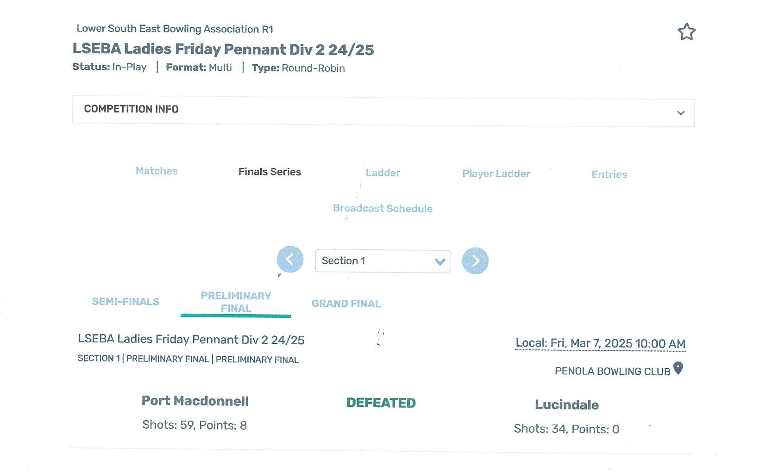766x472 pixels.
Task: Select the Finals Series tab
Action: pos(270,172)
